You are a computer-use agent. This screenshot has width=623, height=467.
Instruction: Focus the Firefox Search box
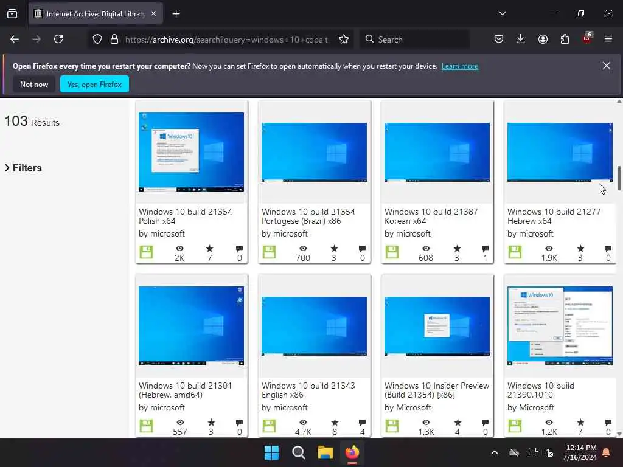414,40
